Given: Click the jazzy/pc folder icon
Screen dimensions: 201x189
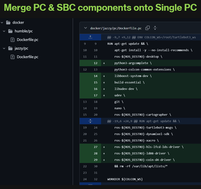Looking at the screenshot, I should coord(10,48).
